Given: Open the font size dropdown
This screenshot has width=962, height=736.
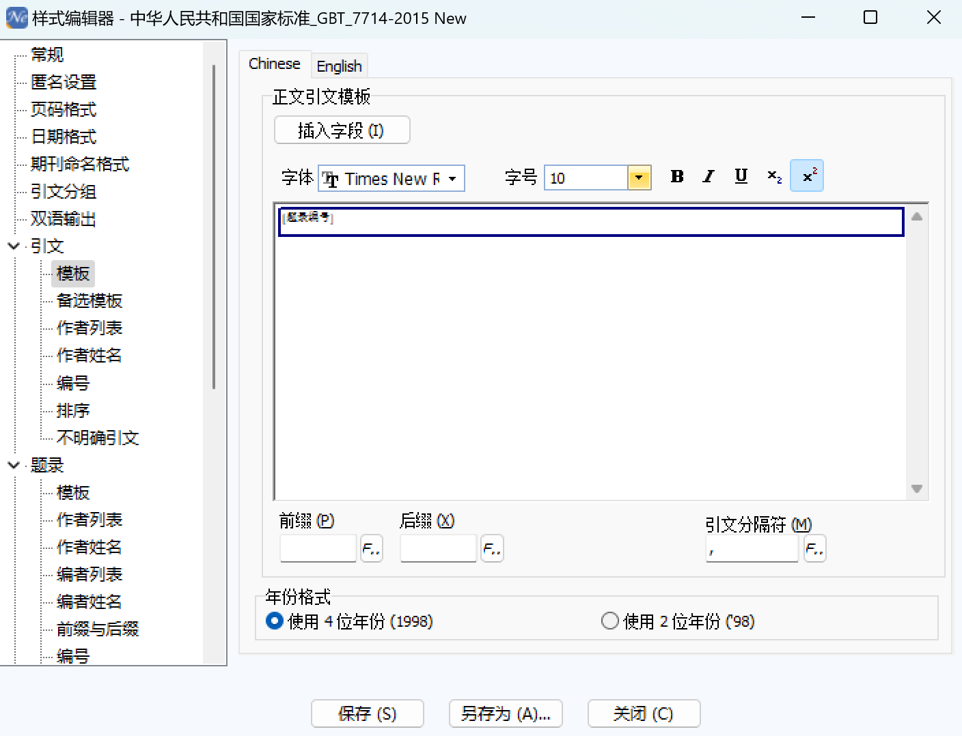Looking at the screenshot, I should 639,178.
